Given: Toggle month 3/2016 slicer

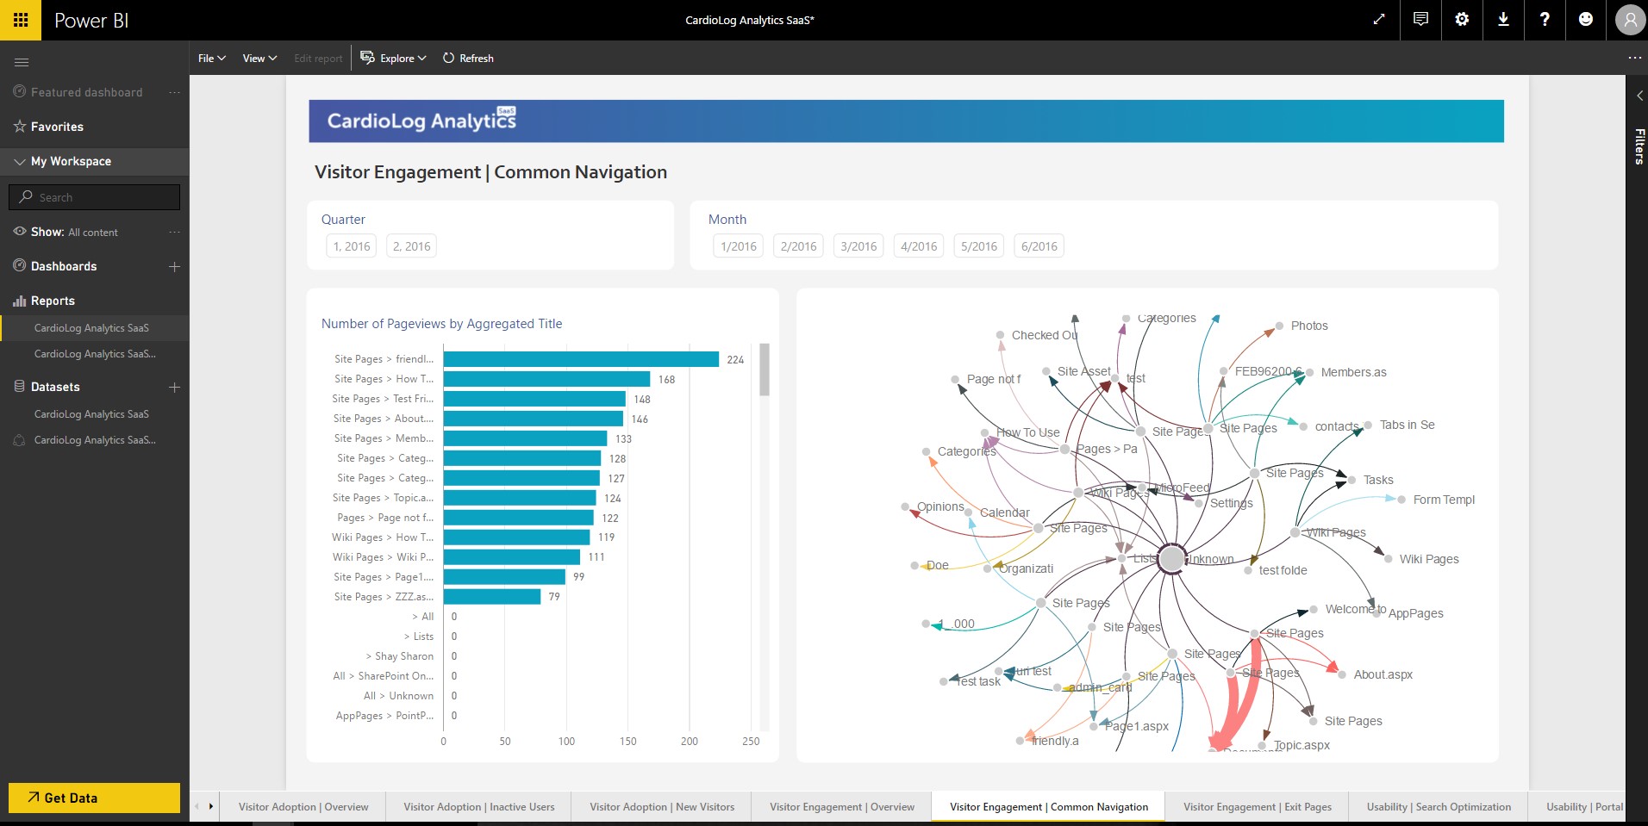Looking at the screenshot, I should pyautogui.click(x=858, y=246).
